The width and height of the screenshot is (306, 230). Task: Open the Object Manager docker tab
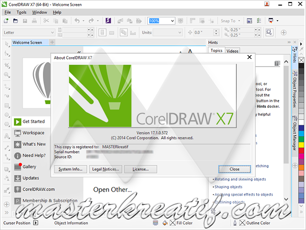[295, 133]
